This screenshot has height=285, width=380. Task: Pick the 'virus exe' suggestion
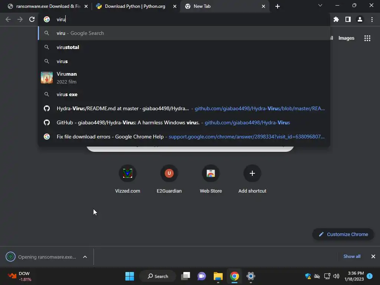(184, 94)
